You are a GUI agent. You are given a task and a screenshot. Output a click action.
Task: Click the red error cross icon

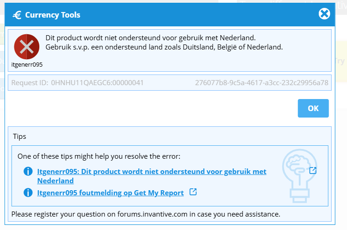pos(27,46)
